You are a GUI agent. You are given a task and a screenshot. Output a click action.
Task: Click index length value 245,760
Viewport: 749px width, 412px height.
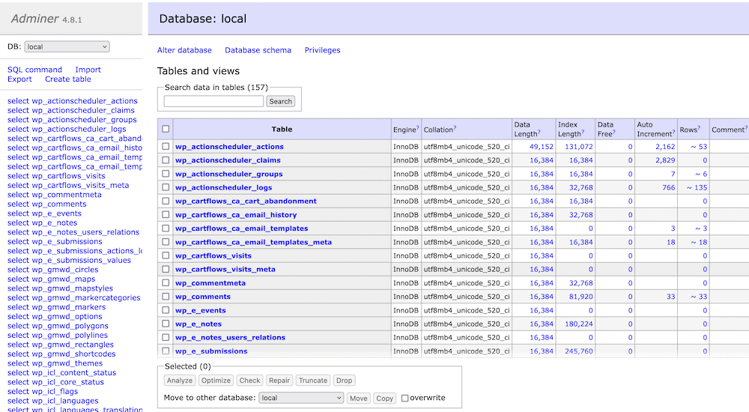(579, 351)
